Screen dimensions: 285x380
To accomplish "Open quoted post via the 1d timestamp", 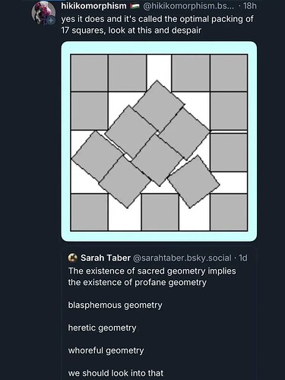I will [x=243, y=258].
